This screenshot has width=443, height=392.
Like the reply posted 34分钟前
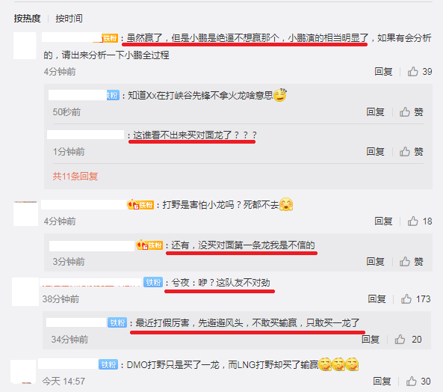click(408, 339)
